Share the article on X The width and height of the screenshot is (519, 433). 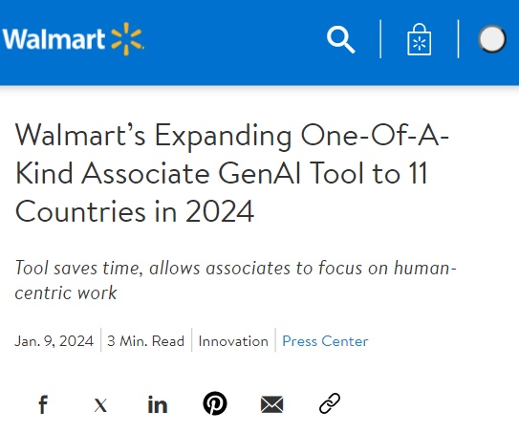coord(100,404)
